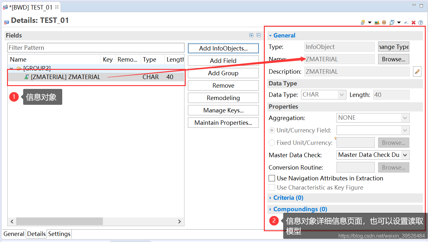This screenshot has width=428, height=242.
Task: Click Browse... next to Conversion Routine
Action: click(x=393, y=167)
